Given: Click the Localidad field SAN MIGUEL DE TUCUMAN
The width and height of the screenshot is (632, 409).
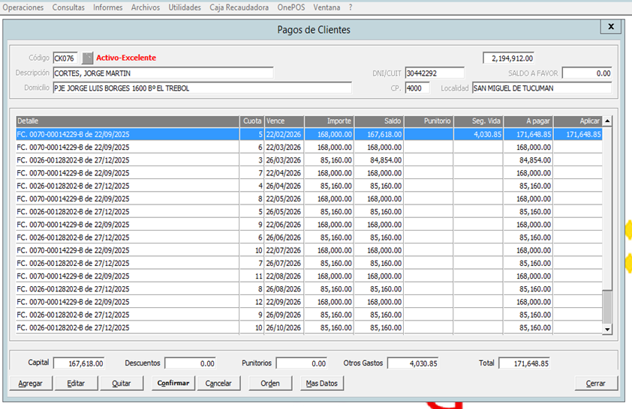Looking at the screenshot, I should (x=542, y=88).
